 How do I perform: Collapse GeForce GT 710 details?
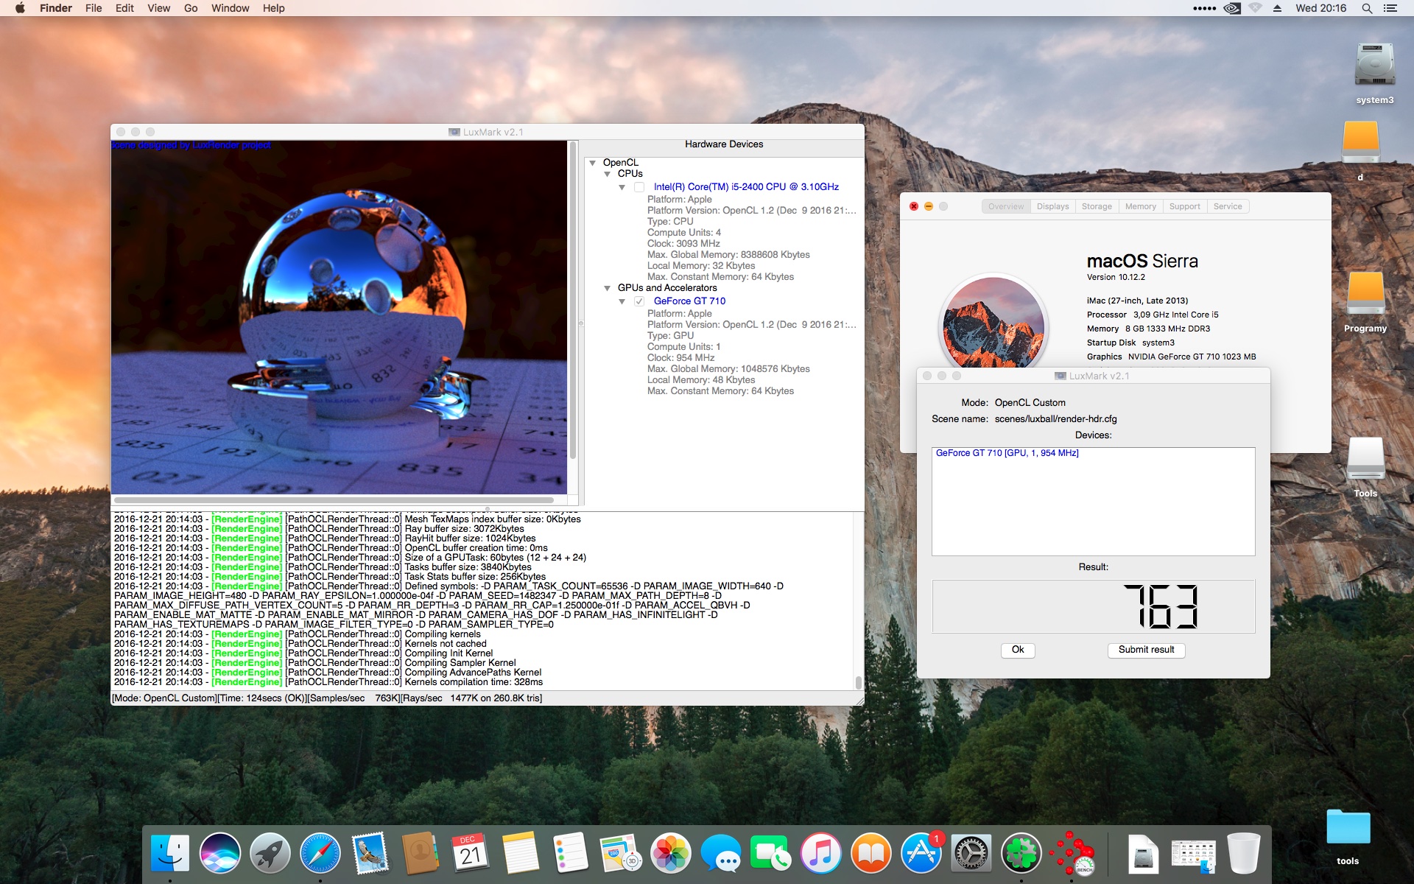(622, 301)
